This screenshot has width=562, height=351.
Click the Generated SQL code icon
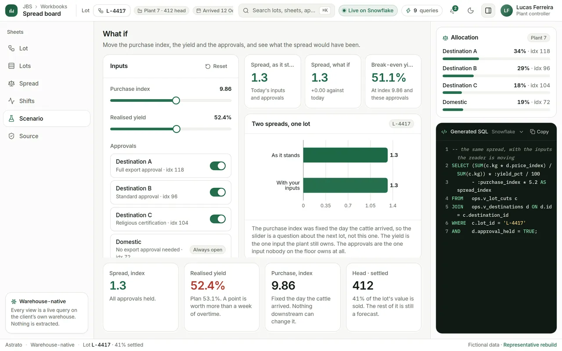444,132
